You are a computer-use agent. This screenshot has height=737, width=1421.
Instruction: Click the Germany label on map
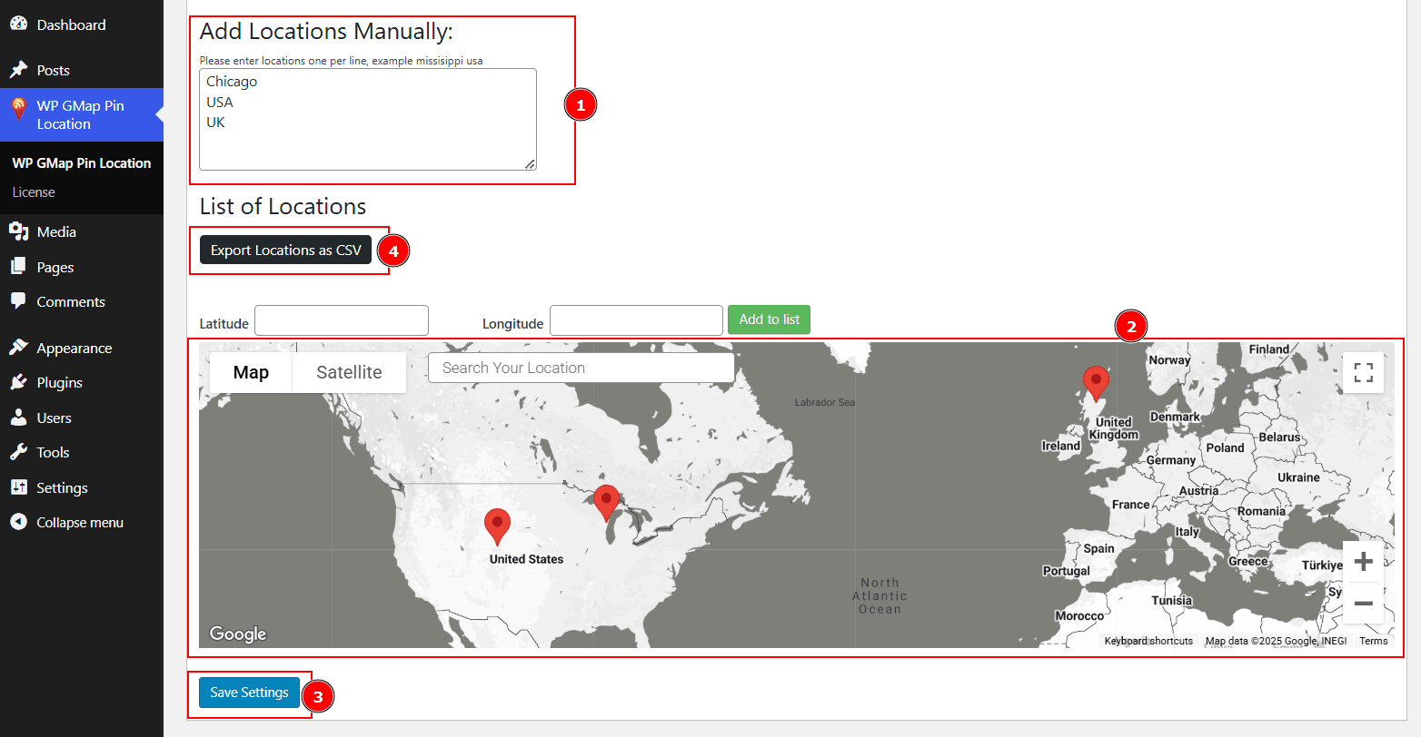point(1171,460)
